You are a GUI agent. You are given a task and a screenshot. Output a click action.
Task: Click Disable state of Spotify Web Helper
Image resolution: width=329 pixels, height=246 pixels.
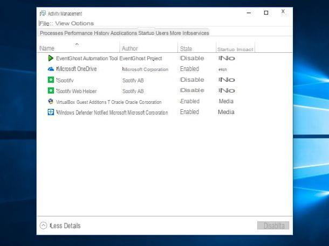(x=192, y=90)
